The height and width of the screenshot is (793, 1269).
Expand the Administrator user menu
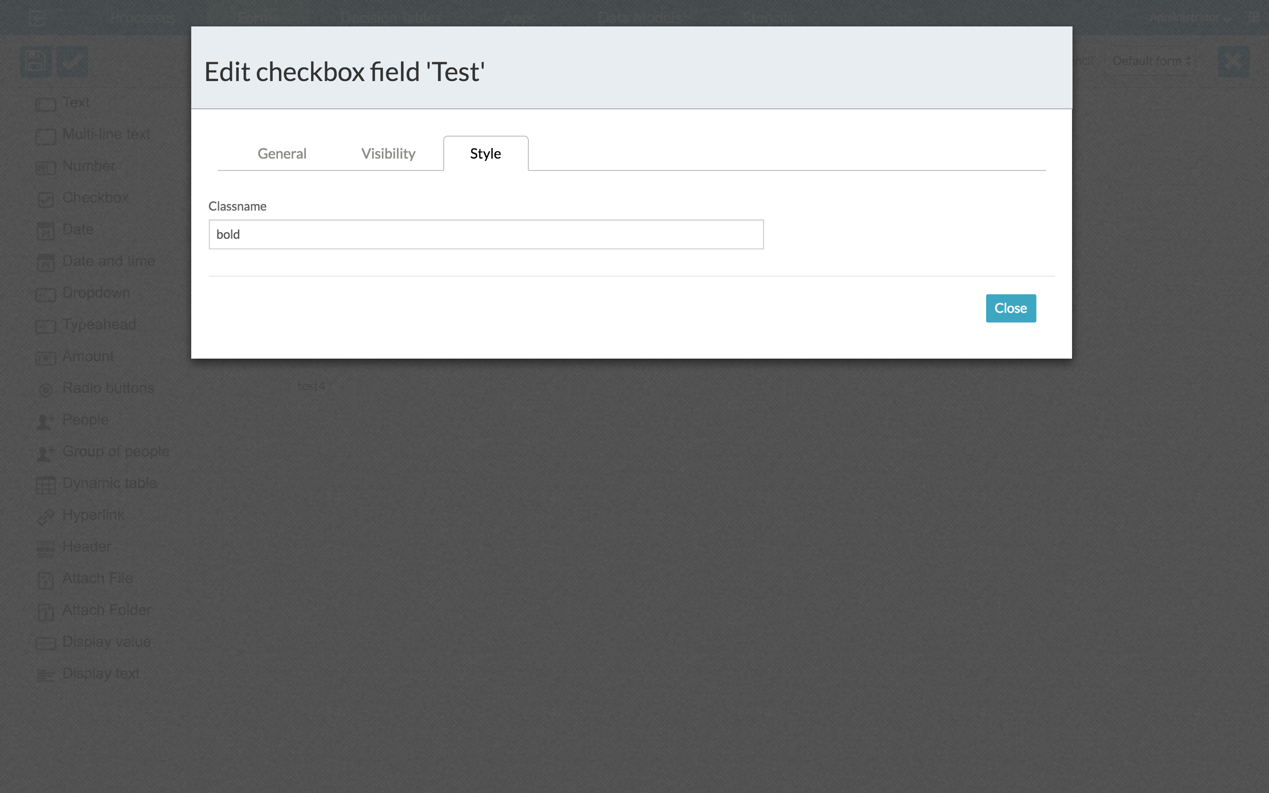1189,18
